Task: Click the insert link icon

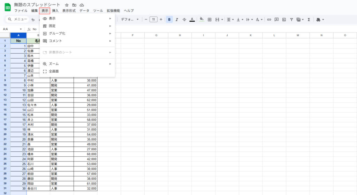Action: (x=269, y=20)
